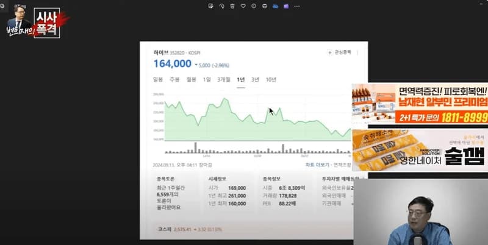Rotate the image using the toolbar rotate icon
The image size is (488, 245).
coord(221,6)
